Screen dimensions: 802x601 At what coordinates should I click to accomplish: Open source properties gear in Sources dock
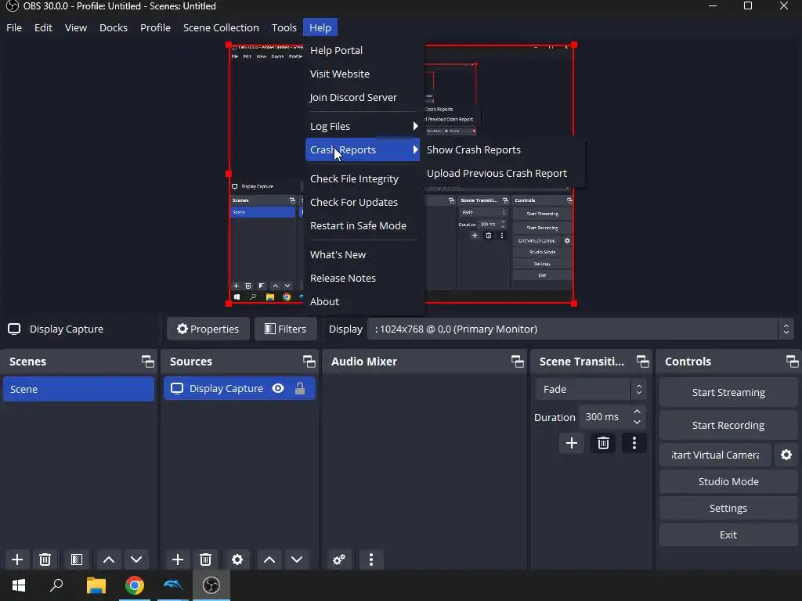pos(237,560)
